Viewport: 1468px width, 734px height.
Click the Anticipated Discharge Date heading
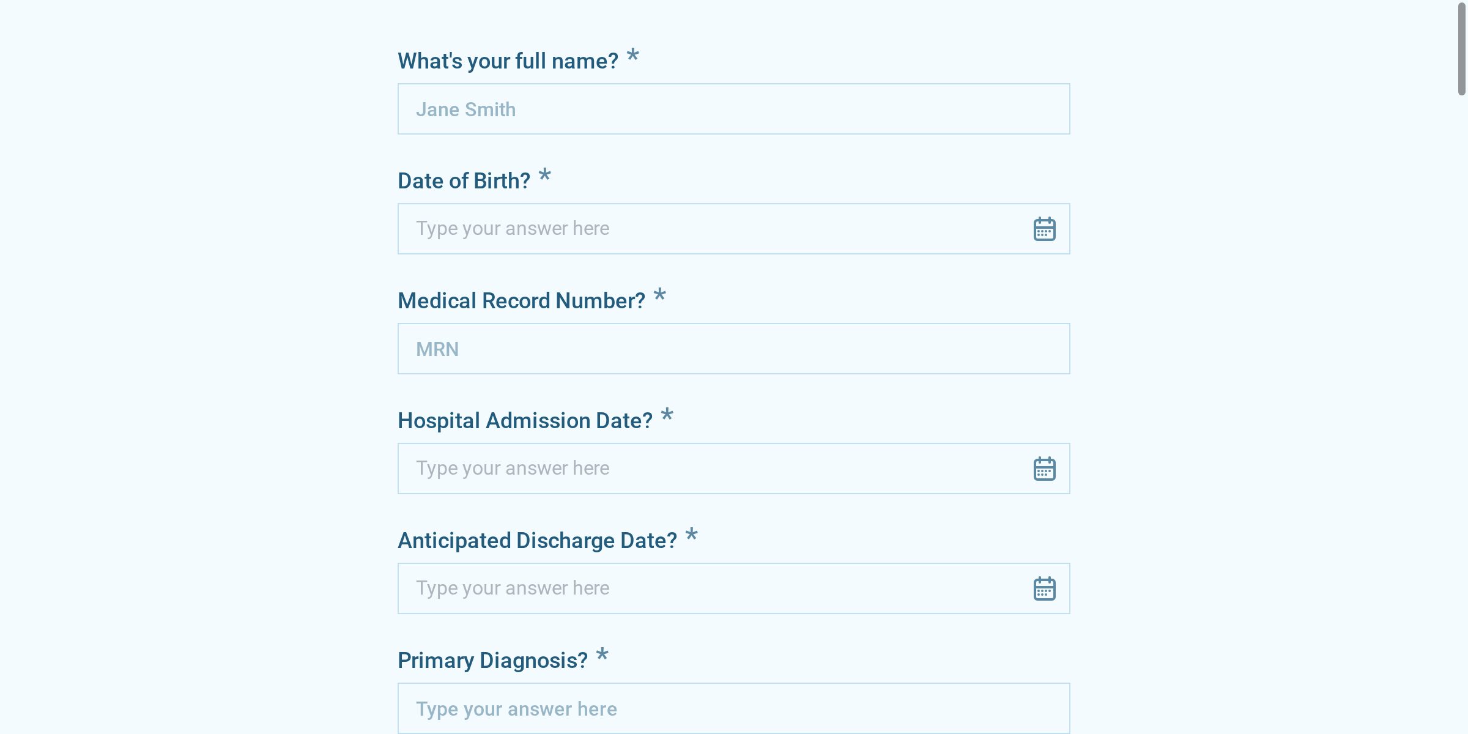click(x=537, y=540)
